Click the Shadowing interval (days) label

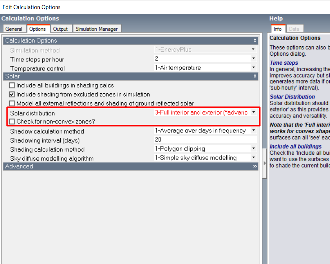45,140
